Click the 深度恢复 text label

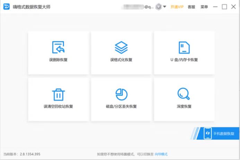(x=184, y=106)
